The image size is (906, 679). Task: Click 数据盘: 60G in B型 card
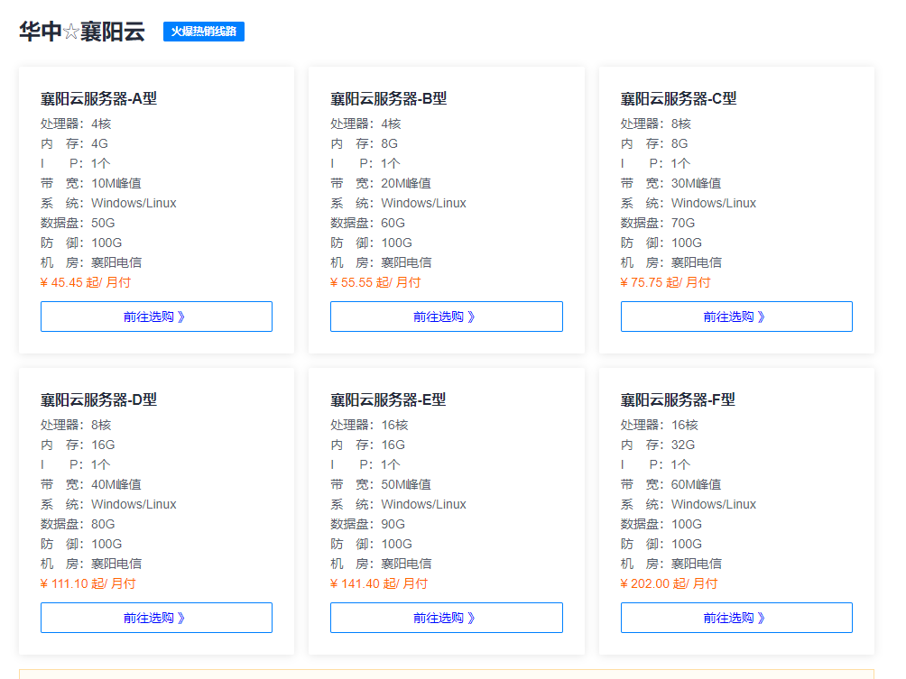[x=367, y=223]
